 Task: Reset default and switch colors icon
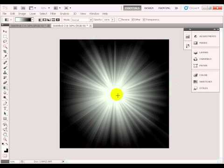pyautogui.click(x=5, y=144)
